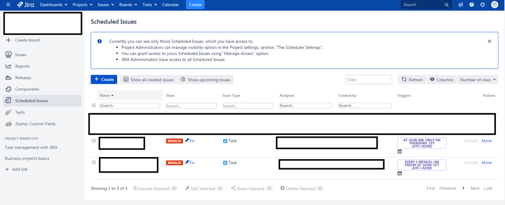Open the Boards dropdown menu
The height and width of the screenshot is (205, 505).
click(x=128, y=5)
